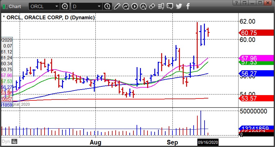Viewport: 275px width, 147px height.
Task: Click the 09/16/2020 date marker
Action: pos(208,142)
